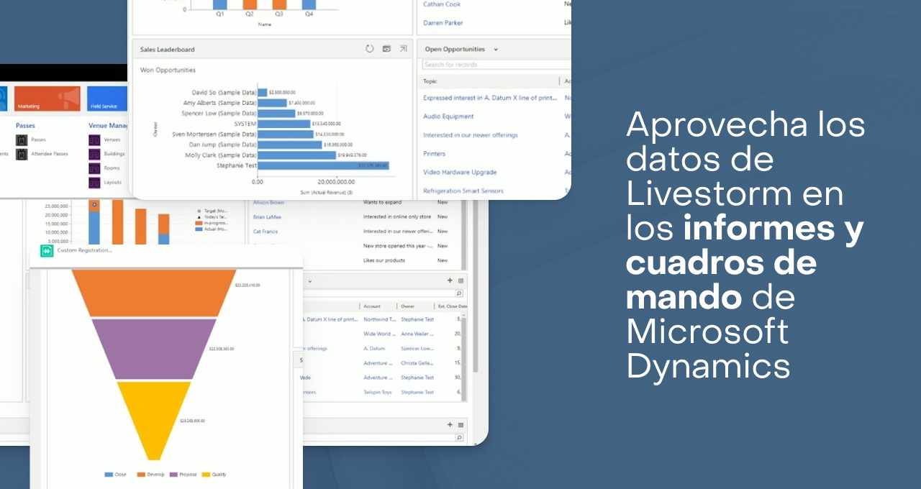The width and height of the screenshot is (921, 489).
Task: Open the A. Datum account link
Action: point(374,349)
